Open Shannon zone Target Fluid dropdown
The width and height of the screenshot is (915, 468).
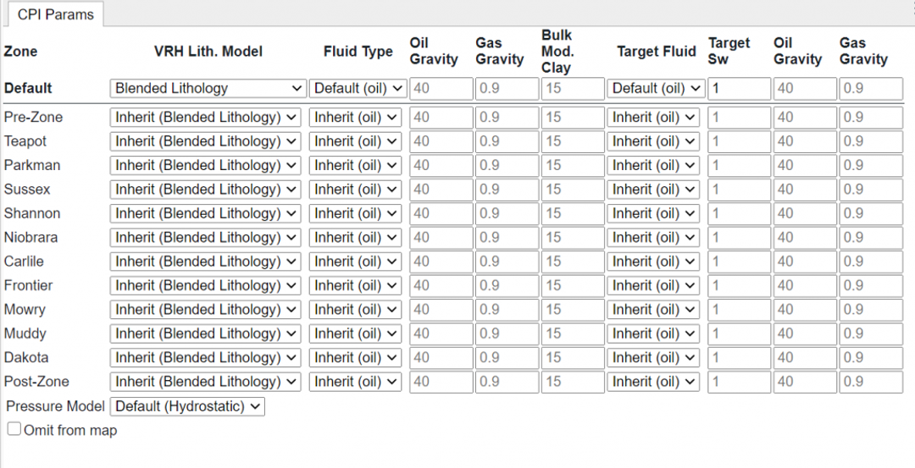pyautogui.click(x=653, y=213)
